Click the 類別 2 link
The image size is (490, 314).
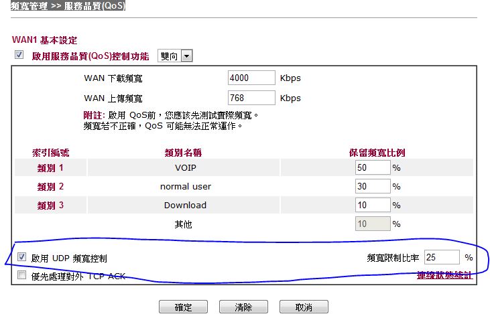[x=50, y=187]
